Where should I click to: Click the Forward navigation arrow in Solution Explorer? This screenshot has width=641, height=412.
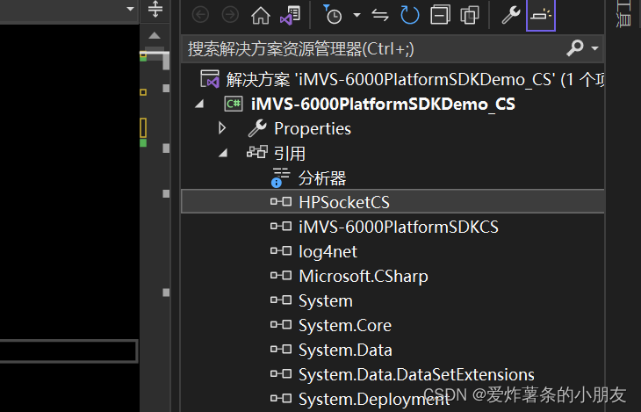tap(230, 15)
